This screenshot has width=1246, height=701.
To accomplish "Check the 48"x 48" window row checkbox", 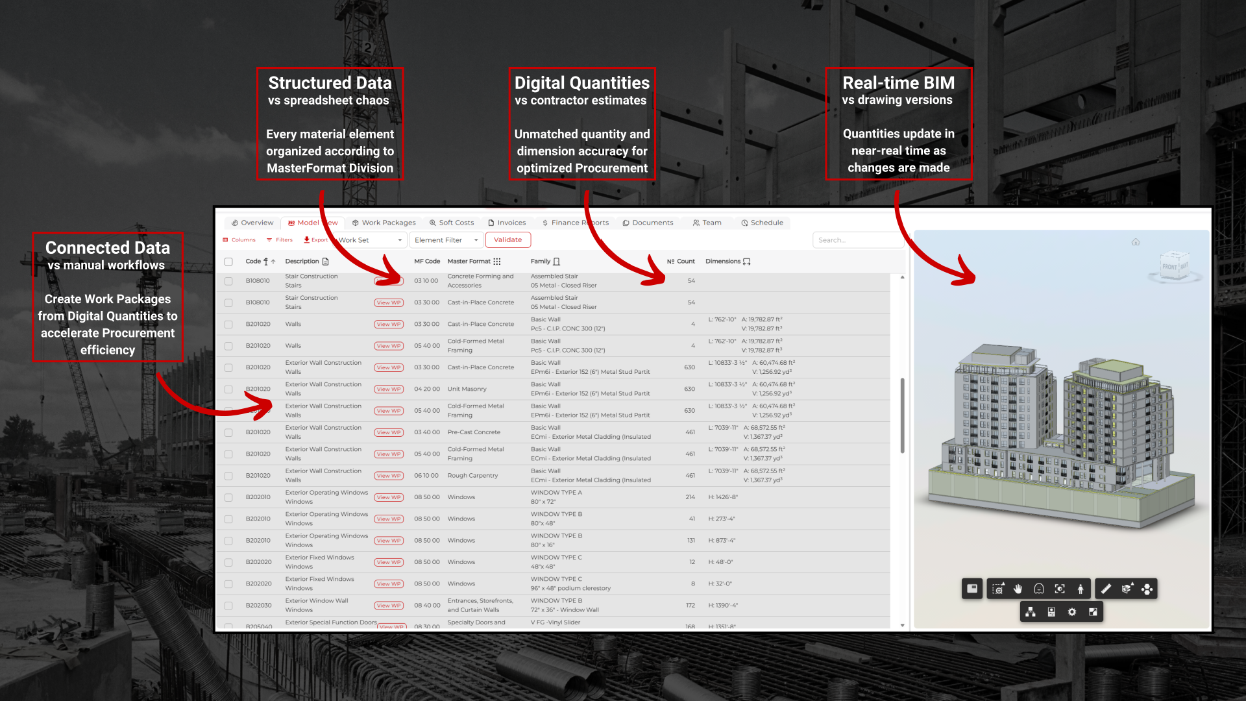I will click(228, 562).
